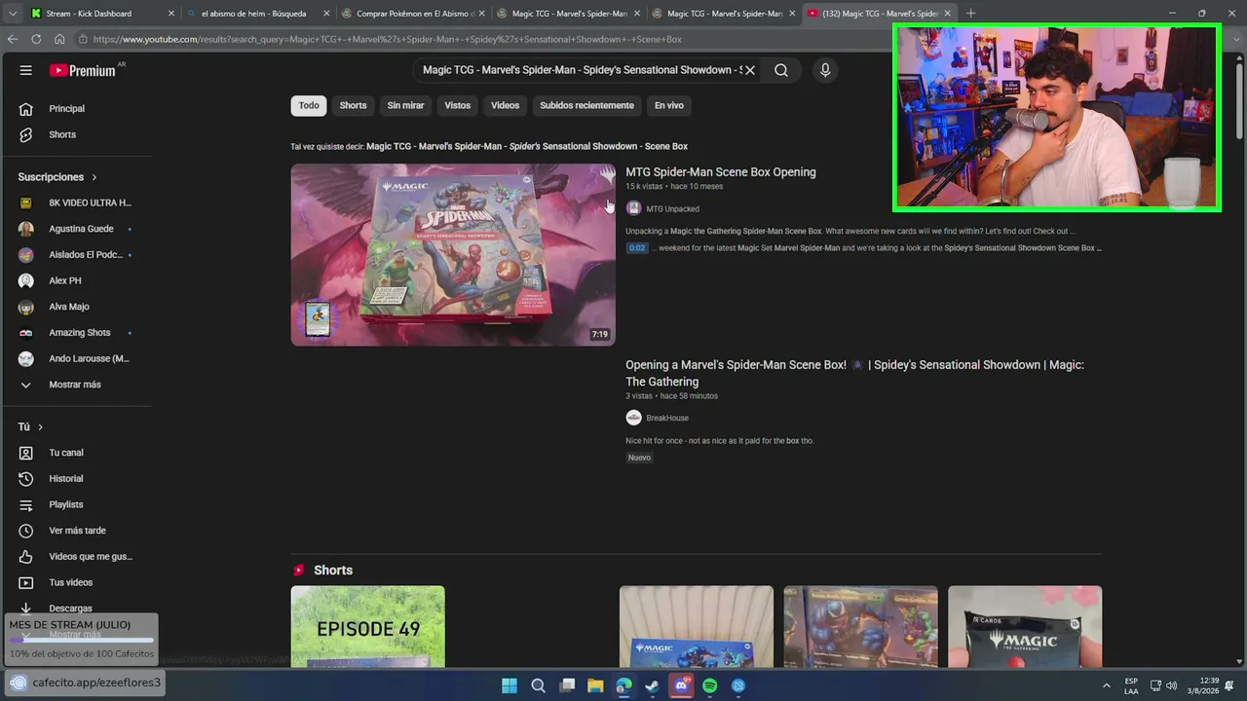Screen dimensions: 1247x701
Task: Open Discord from the taskbar
Action: [x=682, y=685]
